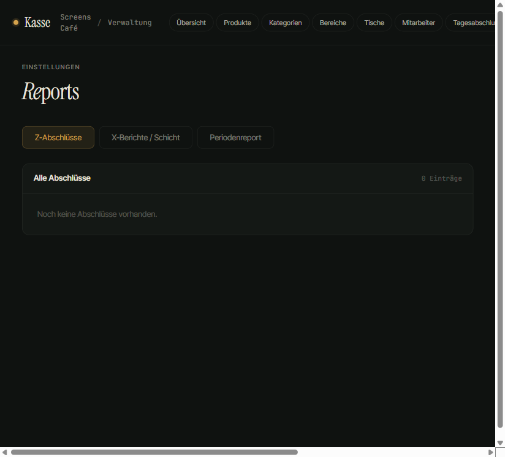Click the 'Alle Abschlüsse' panel heading
505x457 pixels.
pos(62,178)
